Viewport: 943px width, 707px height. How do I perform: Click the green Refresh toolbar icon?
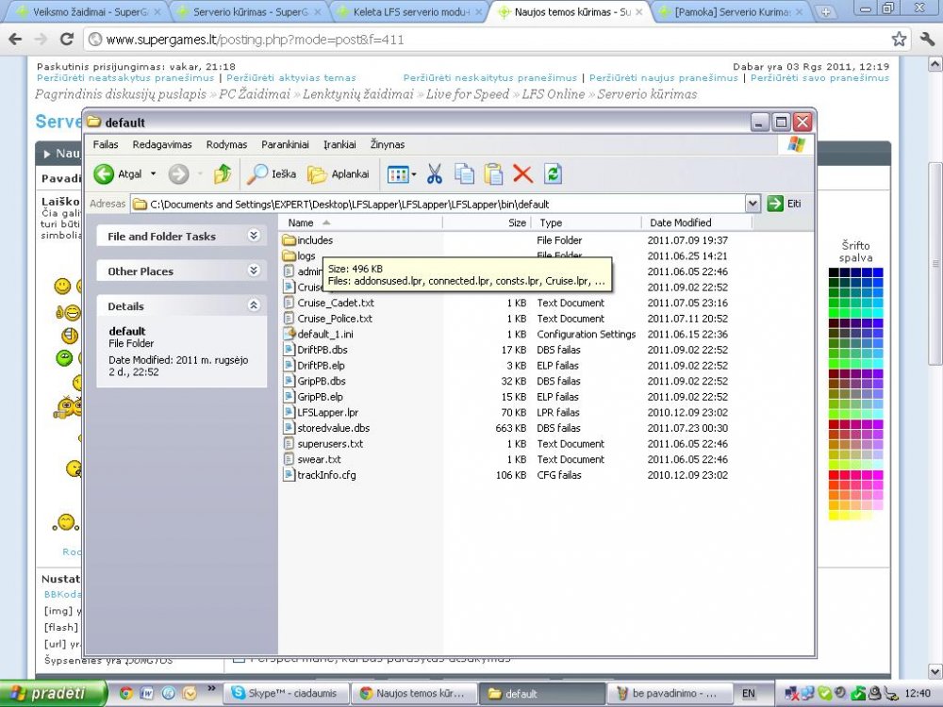[553, 174]
